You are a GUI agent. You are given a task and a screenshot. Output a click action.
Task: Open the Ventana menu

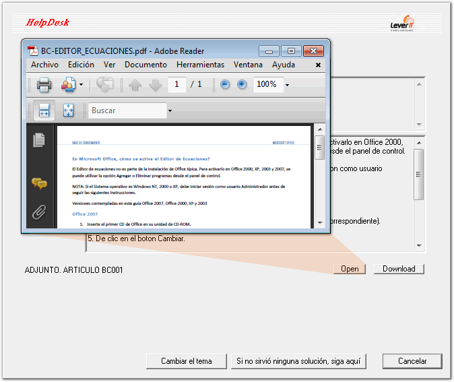248,65
